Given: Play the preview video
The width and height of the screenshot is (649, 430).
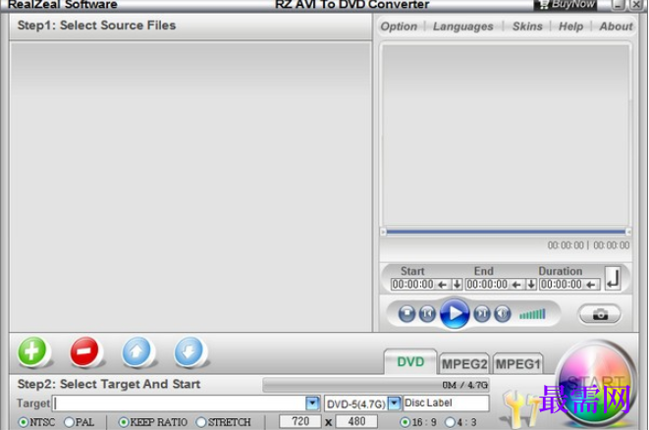Looking at the screenshot, I should tap(455, 313).
